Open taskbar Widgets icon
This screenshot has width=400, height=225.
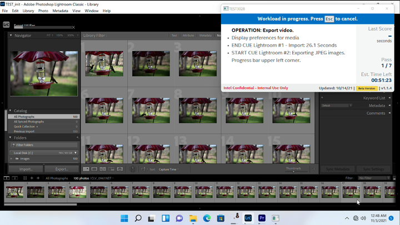pyautogui.click(x=166, y=218)
